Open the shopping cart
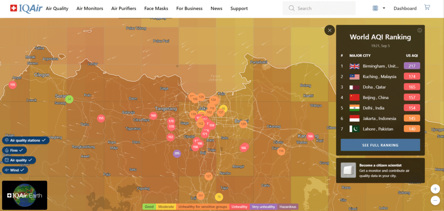 click(427, 7)
